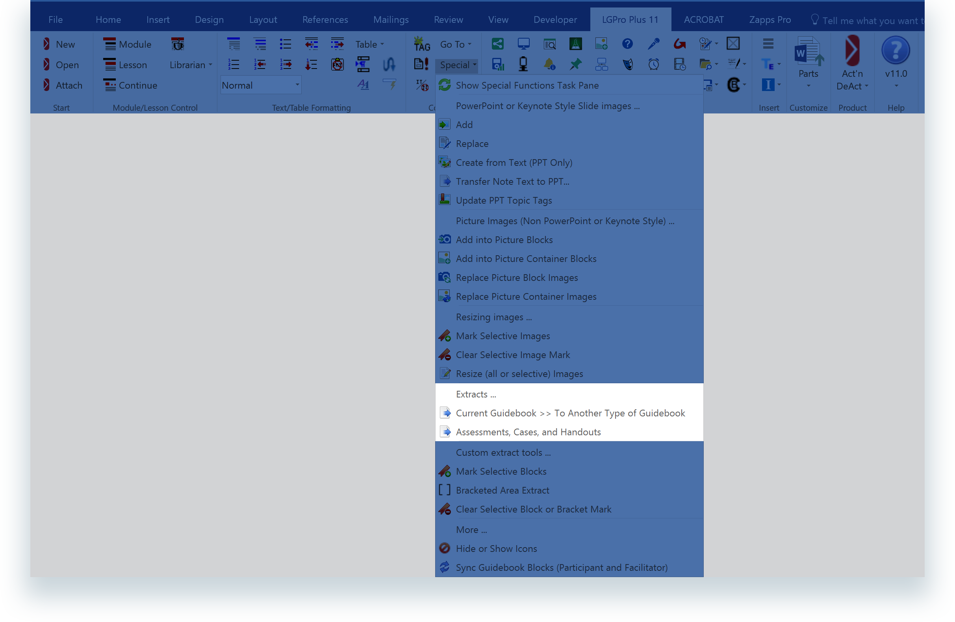Image resolution: width=955 pixels, height=622 pixels.
Task: Click the bell notification icon
Action: click(549, 64)
